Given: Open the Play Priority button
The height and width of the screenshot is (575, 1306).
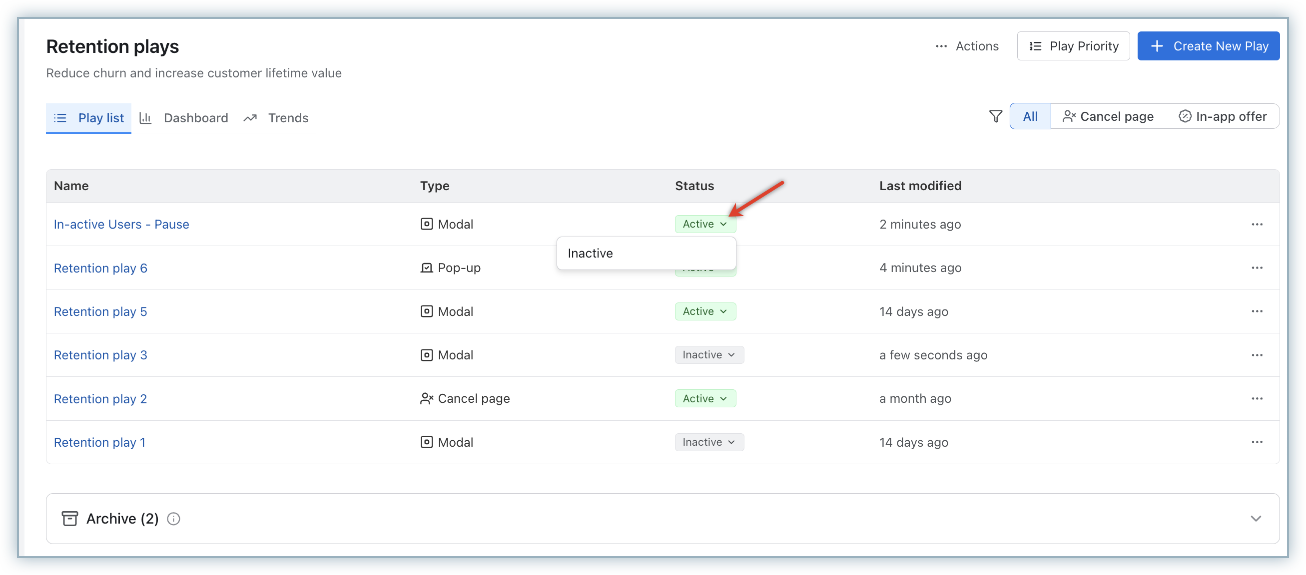Looking at the screenshot, I should 1073,46.
